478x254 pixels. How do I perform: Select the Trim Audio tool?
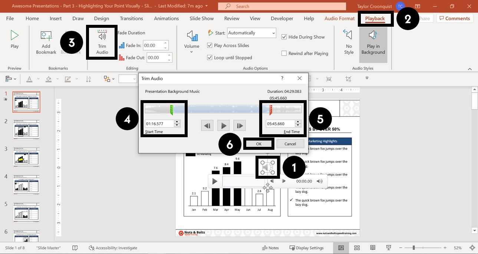(x=102, y=41)
